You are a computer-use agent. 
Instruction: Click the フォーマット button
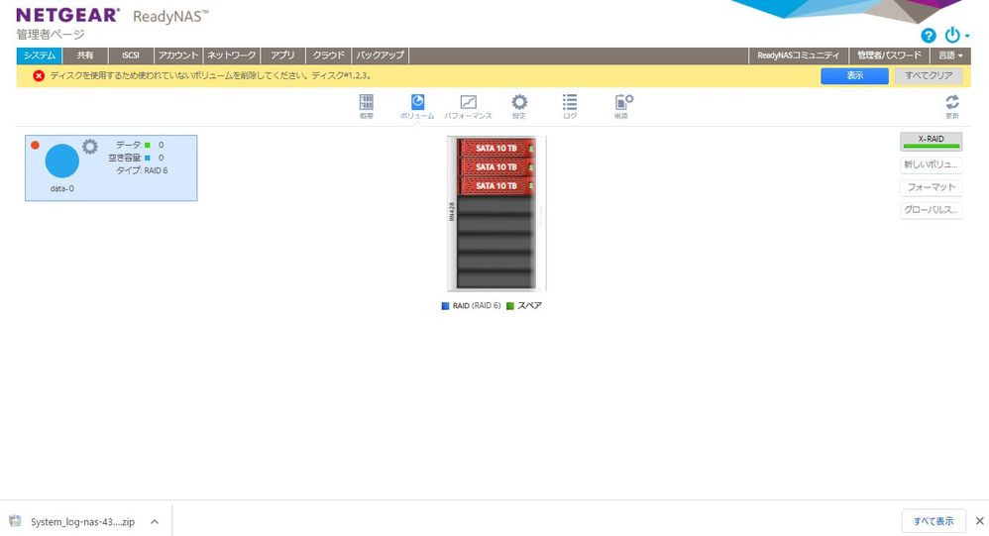(931, 187)
